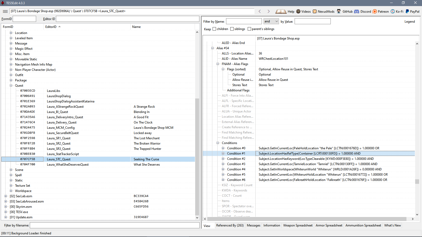Expand Condition #0 row
Viewport: 422px width, 237px height.
click(223, 148)
